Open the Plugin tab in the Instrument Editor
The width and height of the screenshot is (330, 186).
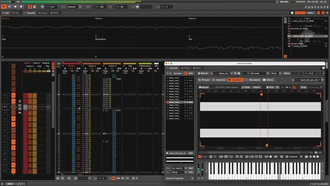pos(186,68)
